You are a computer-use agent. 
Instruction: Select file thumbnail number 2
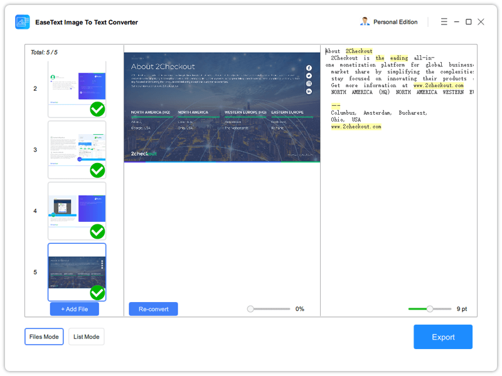click(x=77, y=89)
